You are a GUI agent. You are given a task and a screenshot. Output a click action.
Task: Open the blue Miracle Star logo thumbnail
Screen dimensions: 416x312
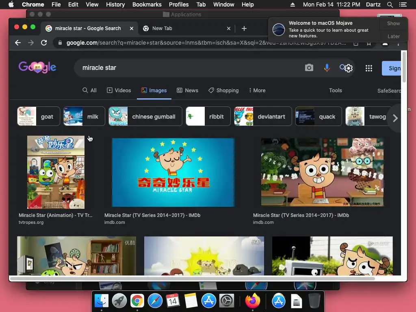(173, 172)
